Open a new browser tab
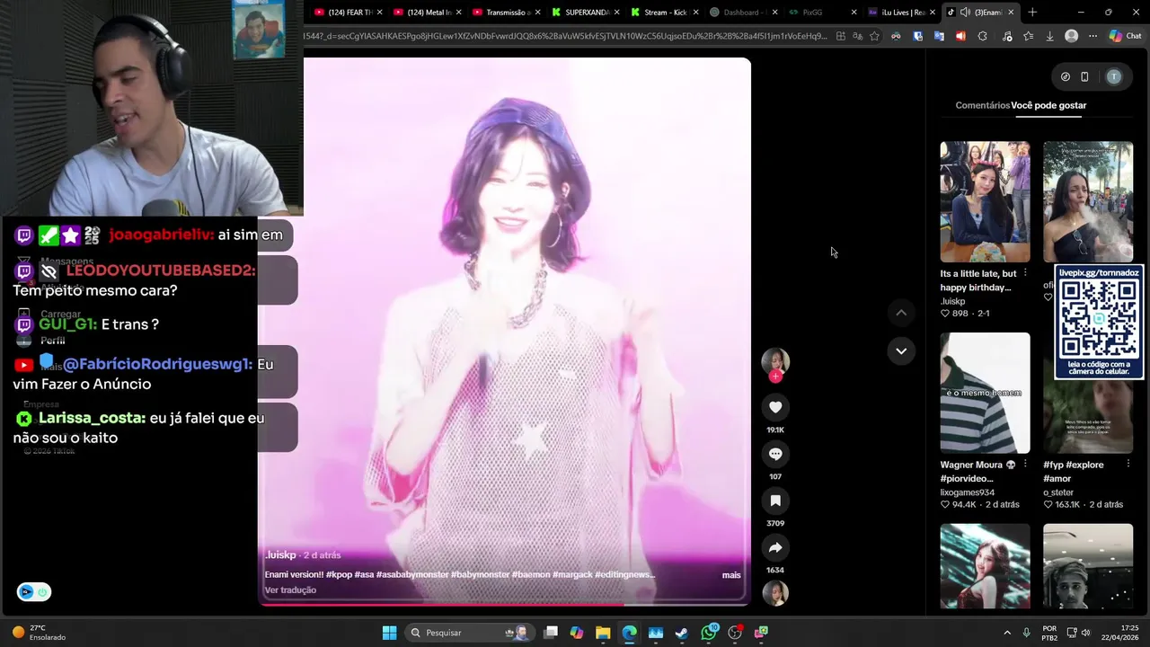 [1032, 13]
